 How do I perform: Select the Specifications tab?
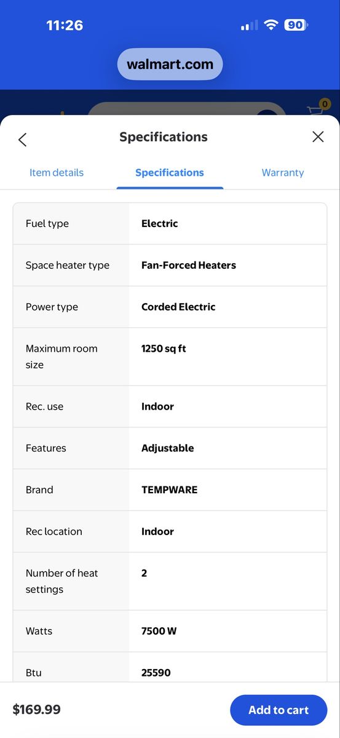[x=170, y=173]
